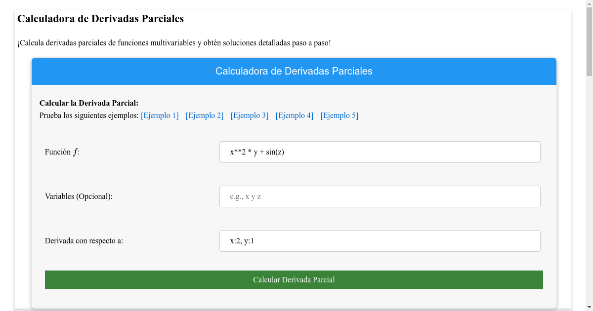593x311 pixels.
Task: Select the Variables (Opcional) input field
Action: pyautogui.click(x=380, y=196)
